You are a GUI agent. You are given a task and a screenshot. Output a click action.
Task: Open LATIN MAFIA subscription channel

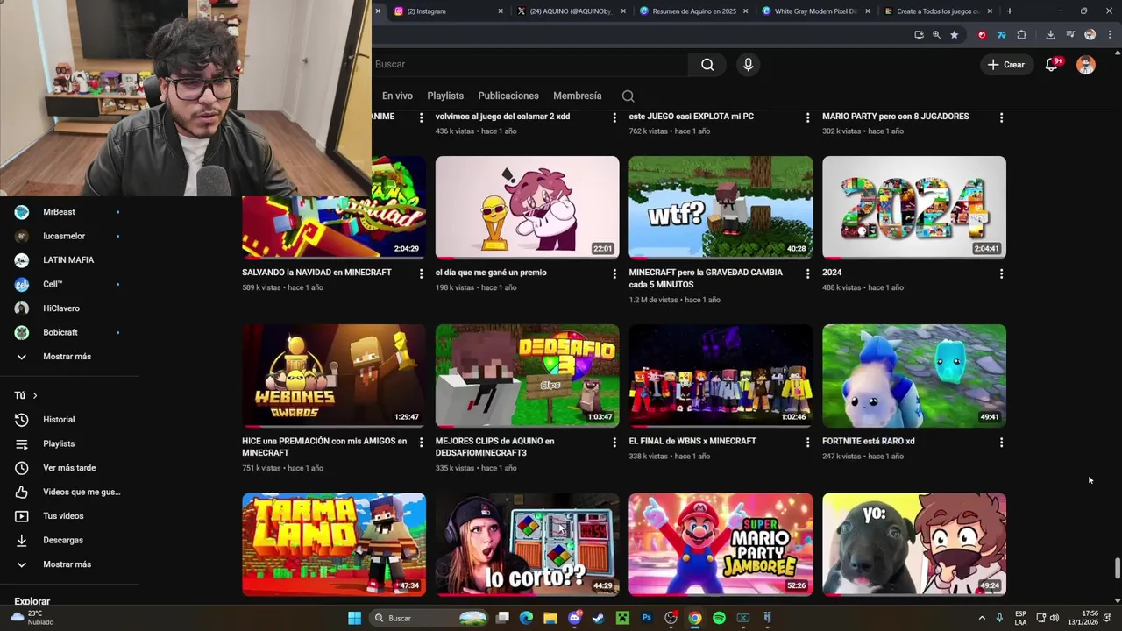pos(69,260)
